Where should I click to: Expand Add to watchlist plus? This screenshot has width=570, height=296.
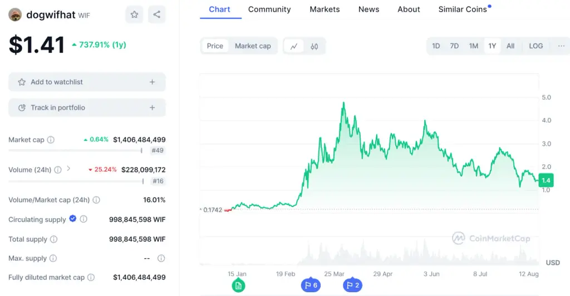coord(153,82)
